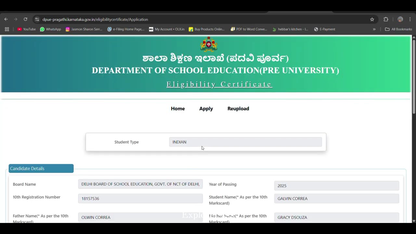Bookmark this page with the star icon

(372, 19)
